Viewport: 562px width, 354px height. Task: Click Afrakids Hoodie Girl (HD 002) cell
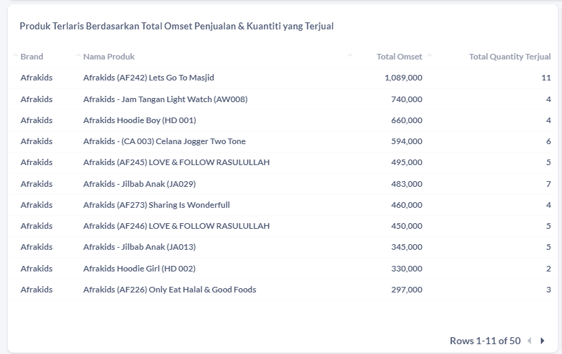[x=139, y=269]
